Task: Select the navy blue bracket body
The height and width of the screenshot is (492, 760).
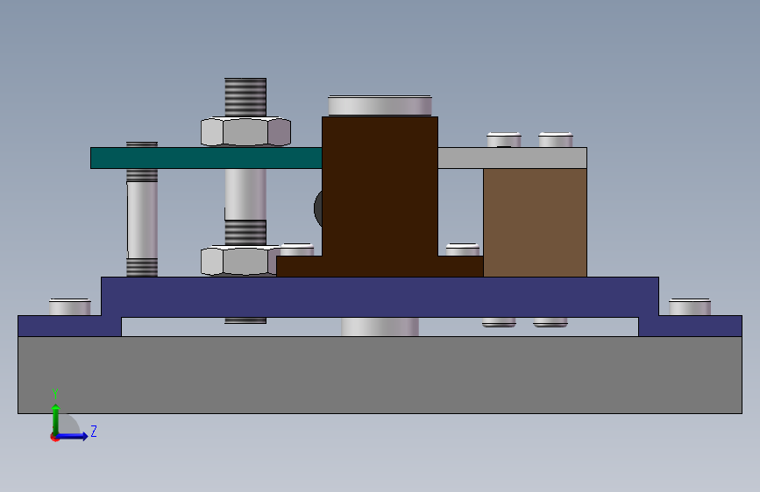Action: tap(380, 297)
